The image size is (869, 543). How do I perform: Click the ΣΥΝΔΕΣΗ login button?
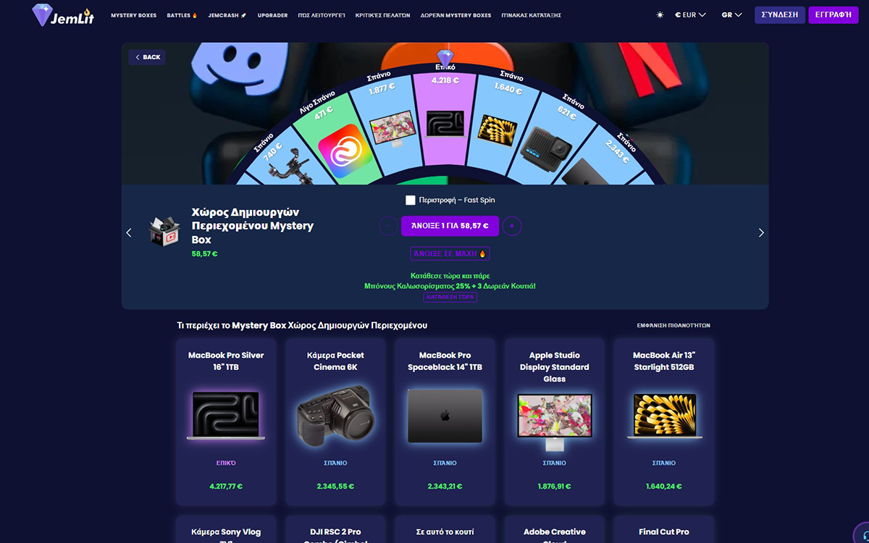(x=780, y=14)
